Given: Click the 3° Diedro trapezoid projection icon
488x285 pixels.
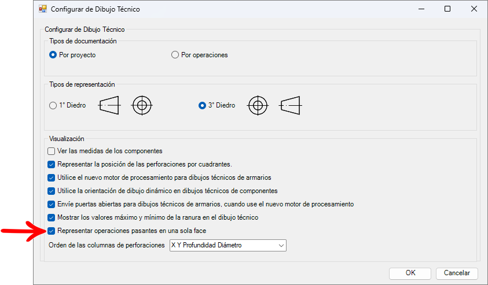Looking at the screenshot, I should [291, 105].
